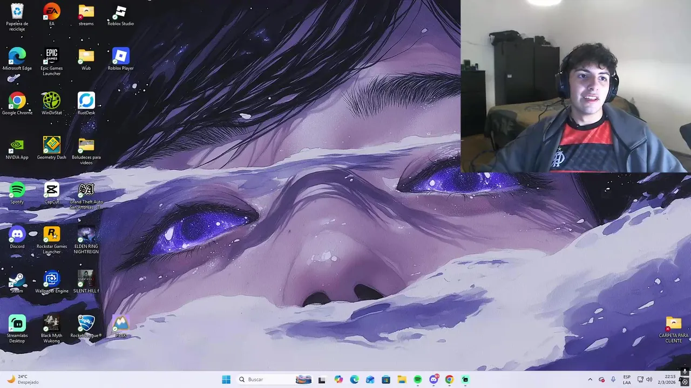The image size is (691, 388).
Task: Open the Windows Start menu
Action: pyautogui.click(x=226, y=379)
